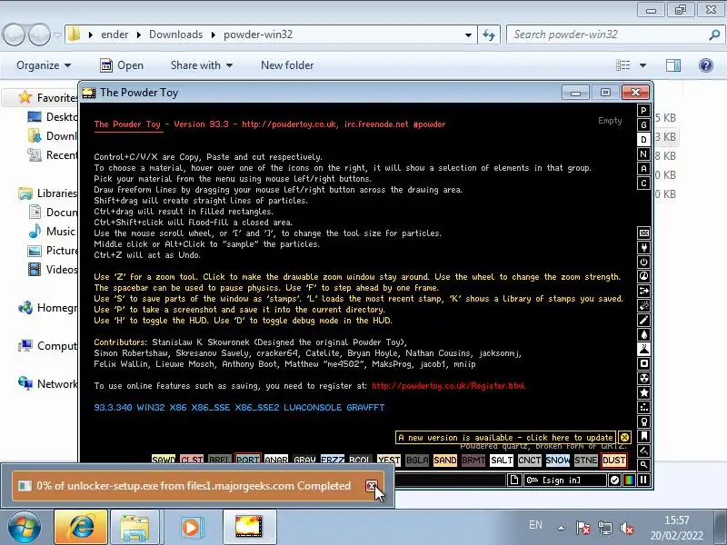This screenshot has width=727, height=545.
Task: Open Organize dropdown in Explorer
Action: click(x=44, y=65)
